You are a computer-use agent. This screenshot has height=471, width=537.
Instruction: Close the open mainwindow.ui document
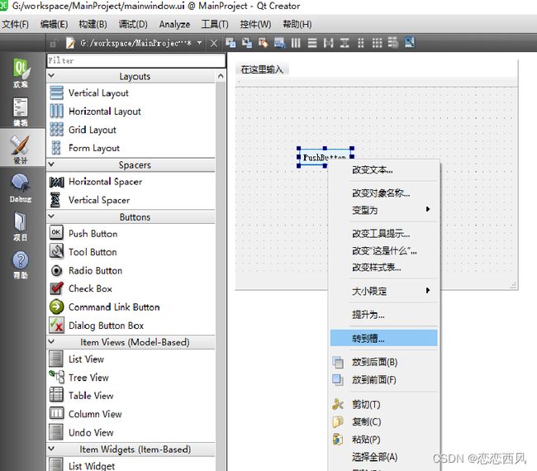click(x=214, y=44)
